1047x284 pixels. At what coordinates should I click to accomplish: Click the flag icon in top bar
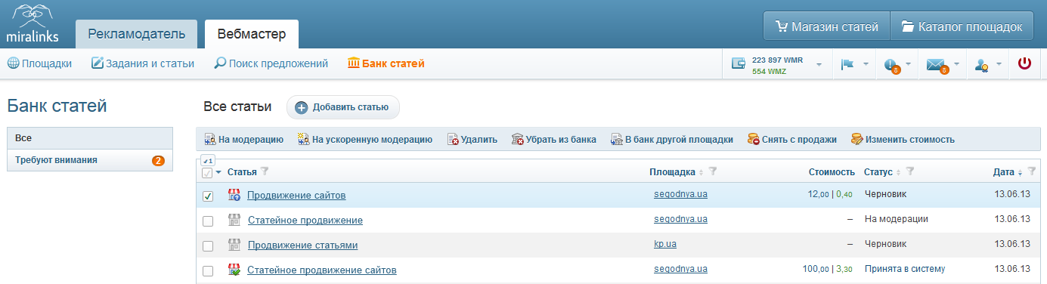(847, 65)
